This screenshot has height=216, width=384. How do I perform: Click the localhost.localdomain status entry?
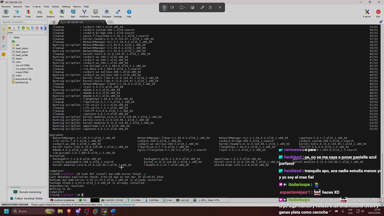(62, 200)
